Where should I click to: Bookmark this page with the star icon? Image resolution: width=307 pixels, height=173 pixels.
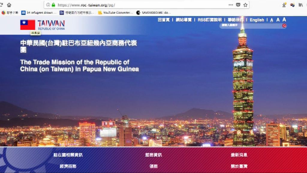[x=246, y=5]
